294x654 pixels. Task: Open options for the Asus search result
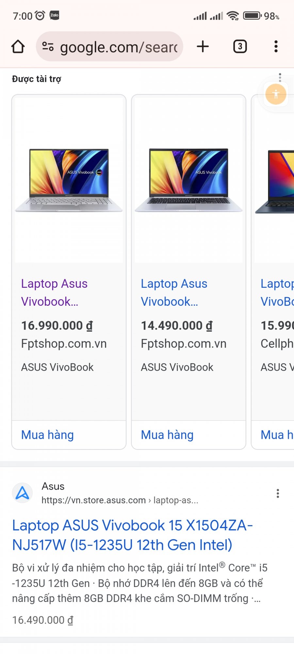[x=278, y=493]
